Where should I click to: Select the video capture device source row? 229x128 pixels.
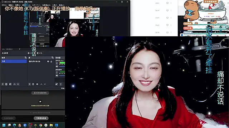point(40,62)
